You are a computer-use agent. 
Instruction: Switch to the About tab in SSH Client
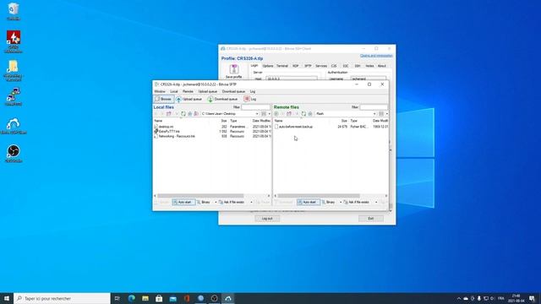381,66
